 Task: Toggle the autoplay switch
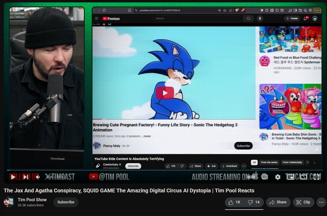[251, 177]
